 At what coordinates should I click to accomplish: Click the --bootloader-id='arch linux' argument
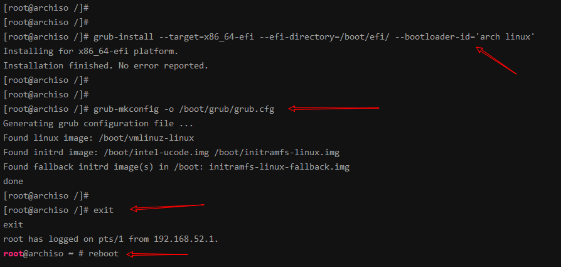click(x=465, y=37)
